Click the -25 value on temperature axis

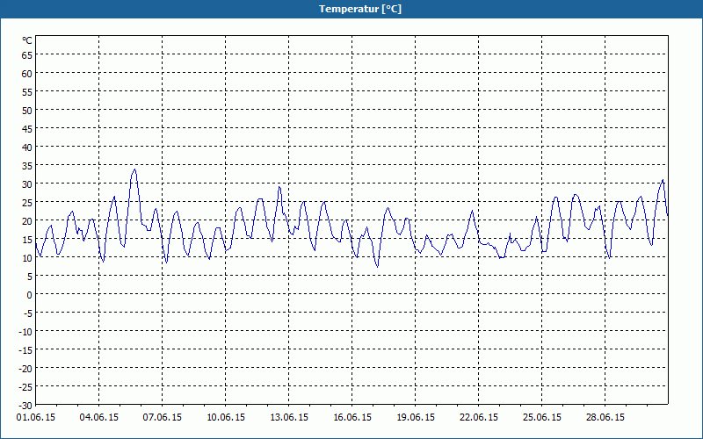[25, 387]
